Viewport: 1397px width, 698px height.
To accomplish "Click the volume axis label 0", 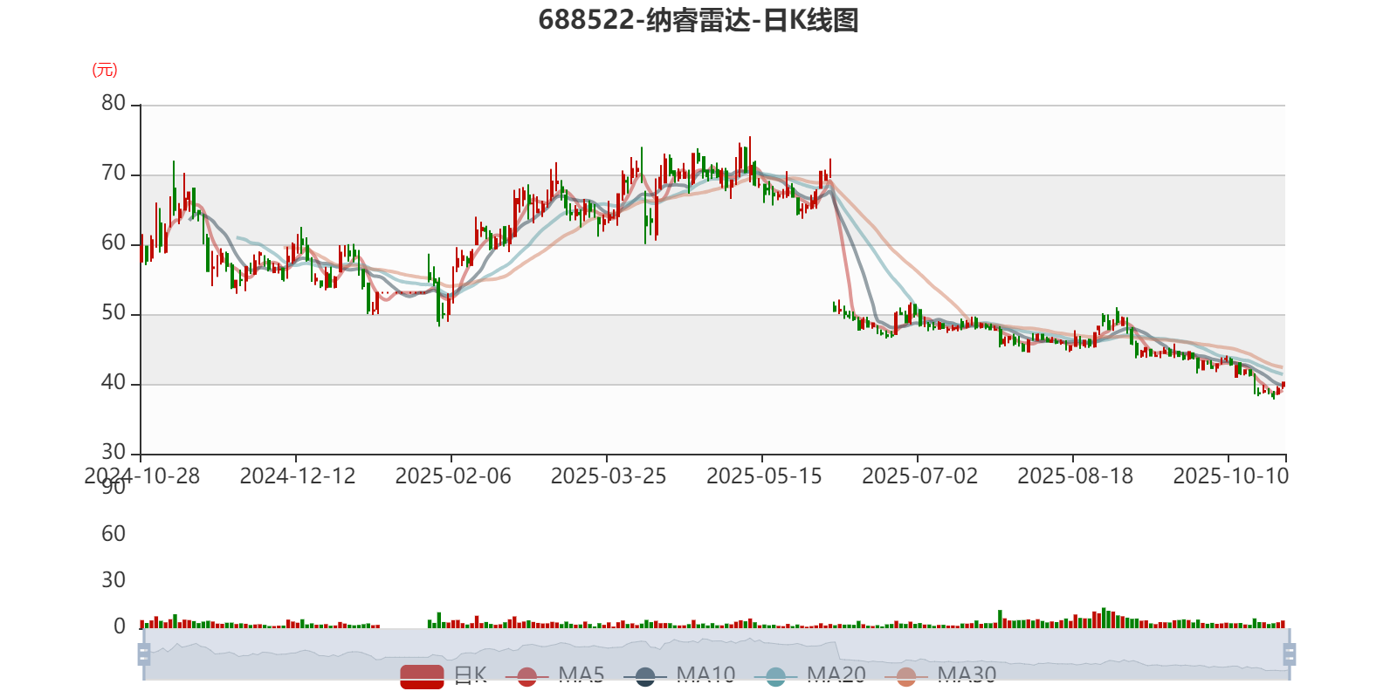I will (120, 626).
